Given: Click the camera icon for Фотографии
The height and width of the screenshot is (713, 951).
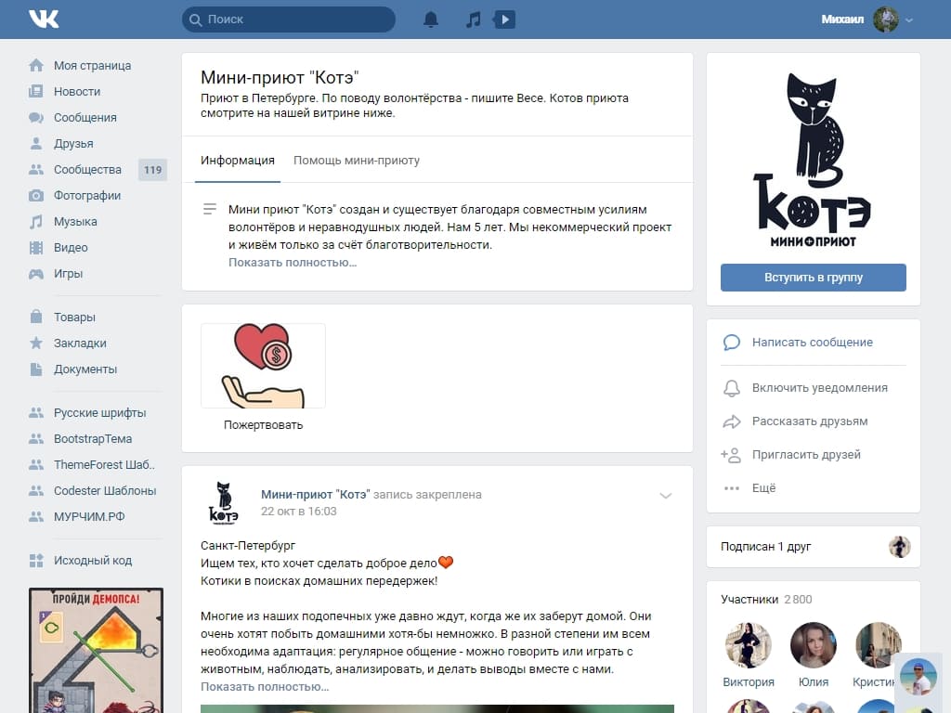Looking at the screenshot, I should (36, 196).
